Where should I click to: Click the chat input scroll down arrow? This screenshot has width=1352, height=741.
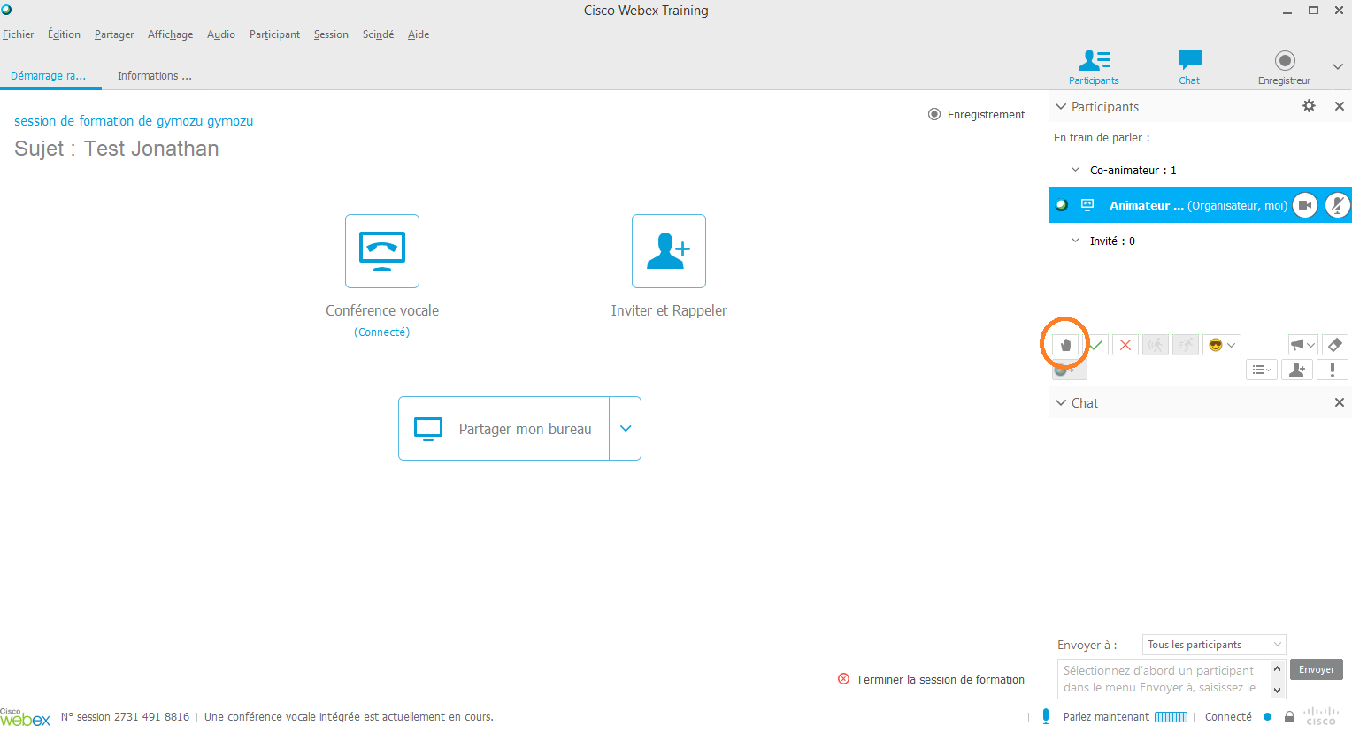coord(1278,690)
